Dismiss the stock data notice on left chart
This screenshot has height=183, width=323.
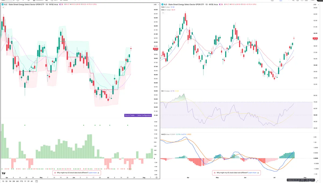(x=99, y=173)
